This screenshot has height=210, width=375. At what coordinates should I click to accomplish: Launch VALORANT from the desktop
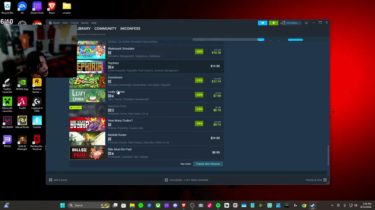(7, 123)
